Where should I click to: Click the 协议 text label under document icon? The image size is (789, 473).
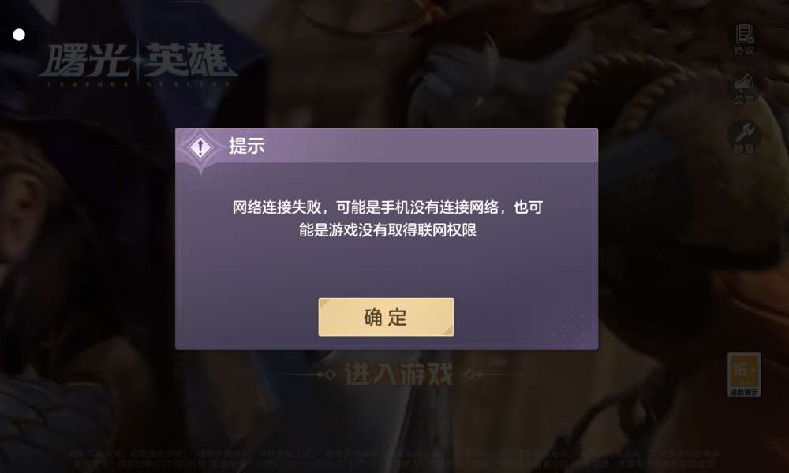point(744,50)
